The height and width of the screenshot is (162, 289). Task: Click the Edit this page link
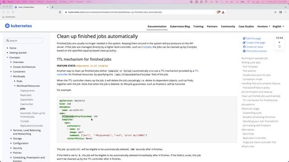tap(252, 38)
